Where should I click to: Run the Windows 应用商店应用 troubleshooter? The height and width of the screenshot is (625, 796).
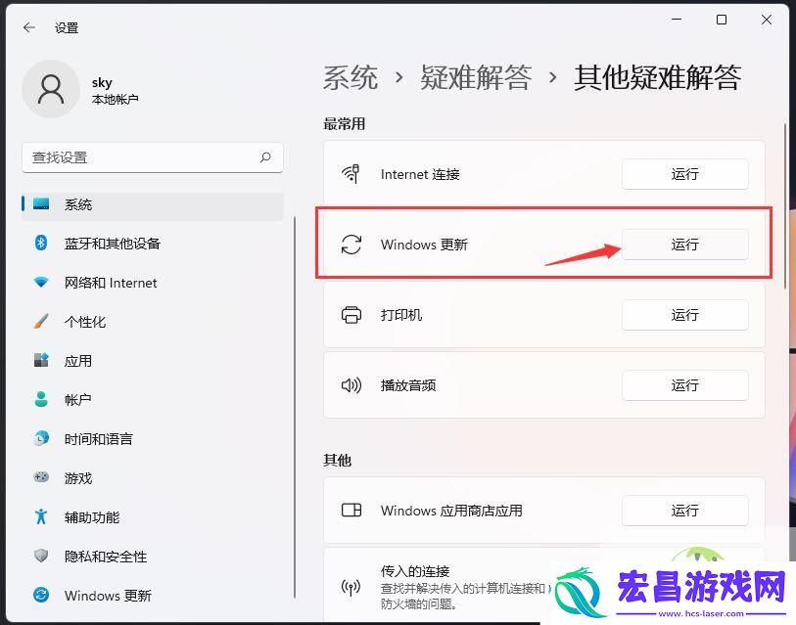pyautogui.click(x=684, y=511)
